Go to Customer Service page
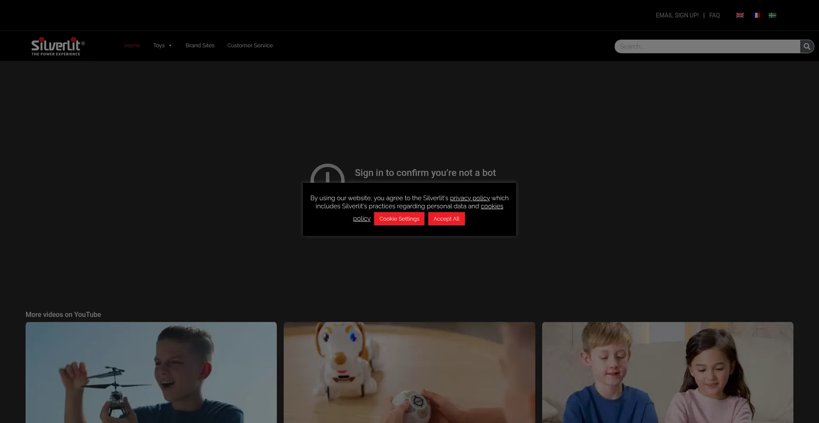 click(250, 46)
